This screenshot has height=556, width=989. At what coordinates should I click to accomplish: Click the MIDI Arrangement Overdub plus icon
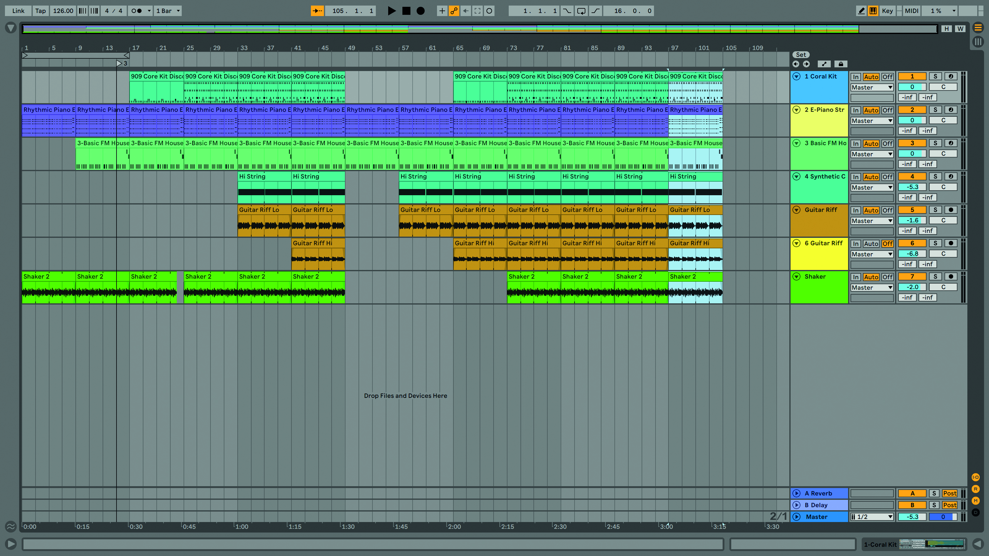click(x=442, y=11)
